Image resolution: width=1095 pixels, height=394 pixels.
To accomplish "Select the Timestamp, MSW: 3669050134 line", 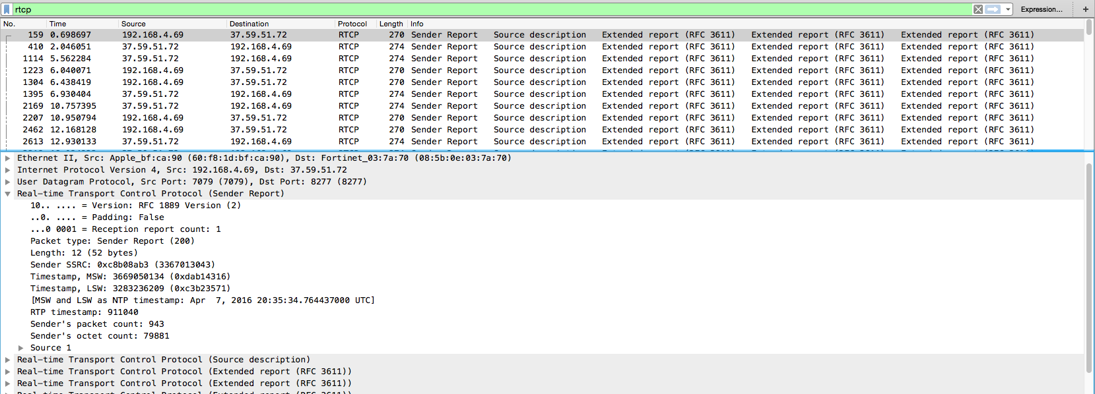I will [130, 277].
